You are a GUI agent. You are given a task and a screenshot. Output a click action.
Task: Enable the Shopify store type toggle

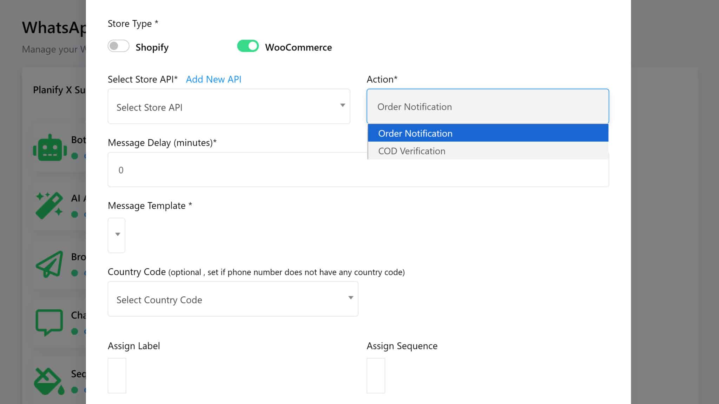point(118,46)
